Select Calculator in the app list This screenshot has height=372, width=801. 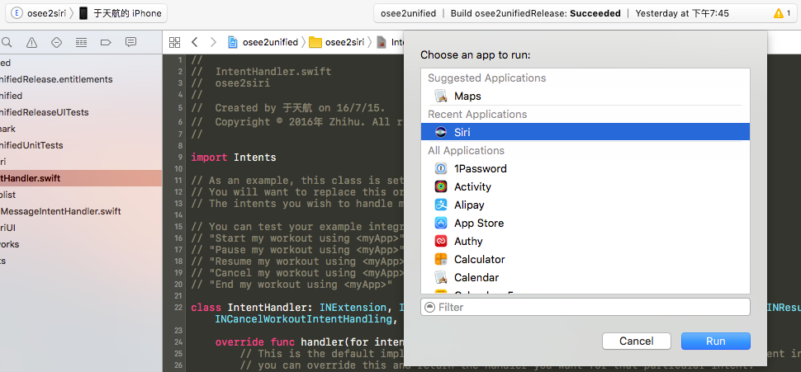(x=585, y=259)
